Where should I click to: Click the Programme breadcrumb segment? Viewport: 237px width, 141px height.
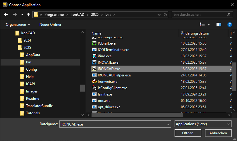(54, 15)
